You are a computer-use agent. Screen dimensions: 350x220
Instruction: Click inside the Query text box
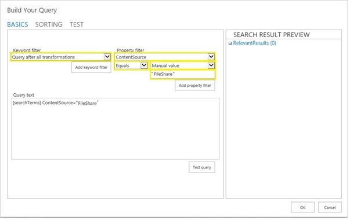click(x=116, y=129)
